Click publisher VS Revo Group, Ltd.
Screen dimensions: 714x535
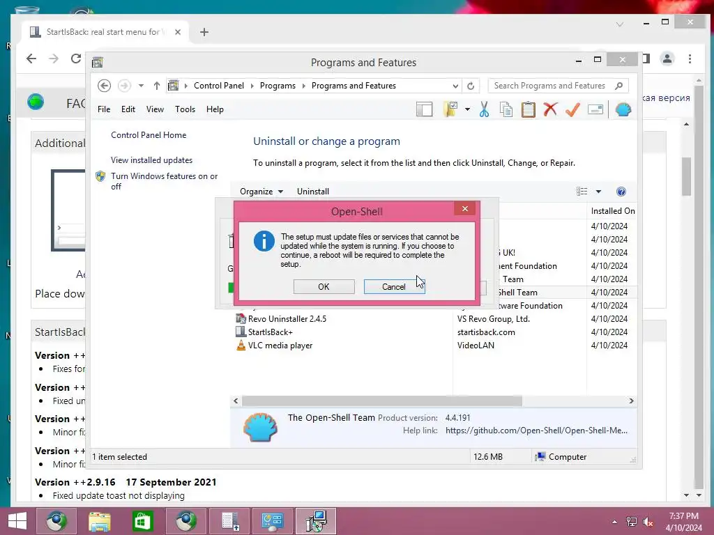point(494,319)
